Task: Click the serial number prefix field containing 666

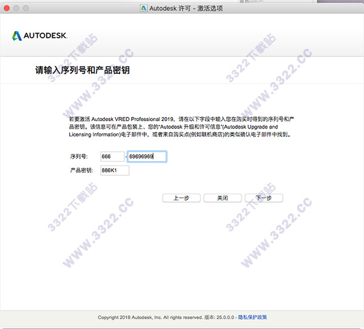Action: (112, 156)
